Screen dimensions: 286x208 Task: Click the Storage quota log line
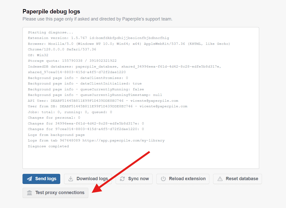pyautogui.click(x=72, y=61)
